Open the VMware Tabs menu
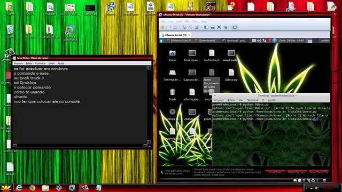The width and height of the screenshot is (342, 192). click(x=195, y=21)
